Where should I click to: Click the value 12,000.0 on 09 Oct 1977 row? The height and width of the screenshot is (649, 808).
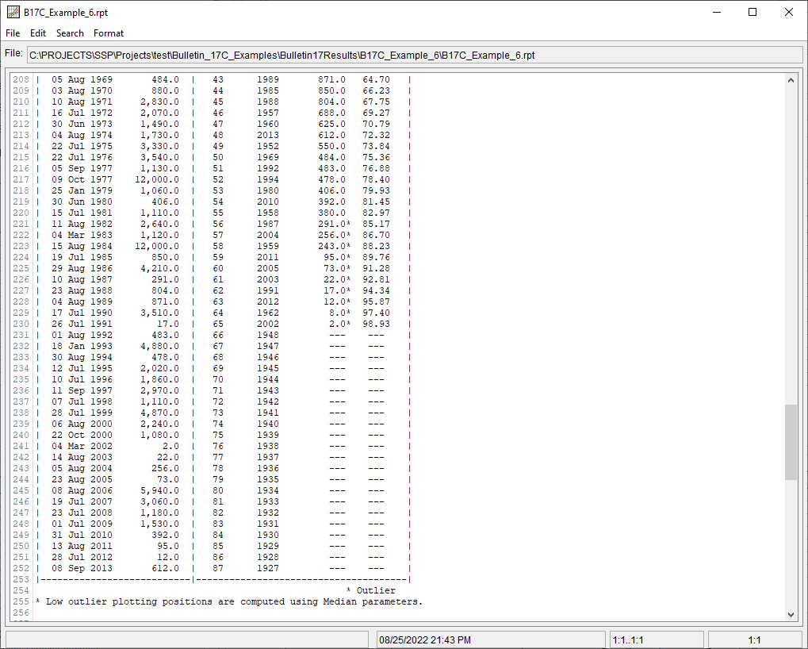click(x=157, y=179)
